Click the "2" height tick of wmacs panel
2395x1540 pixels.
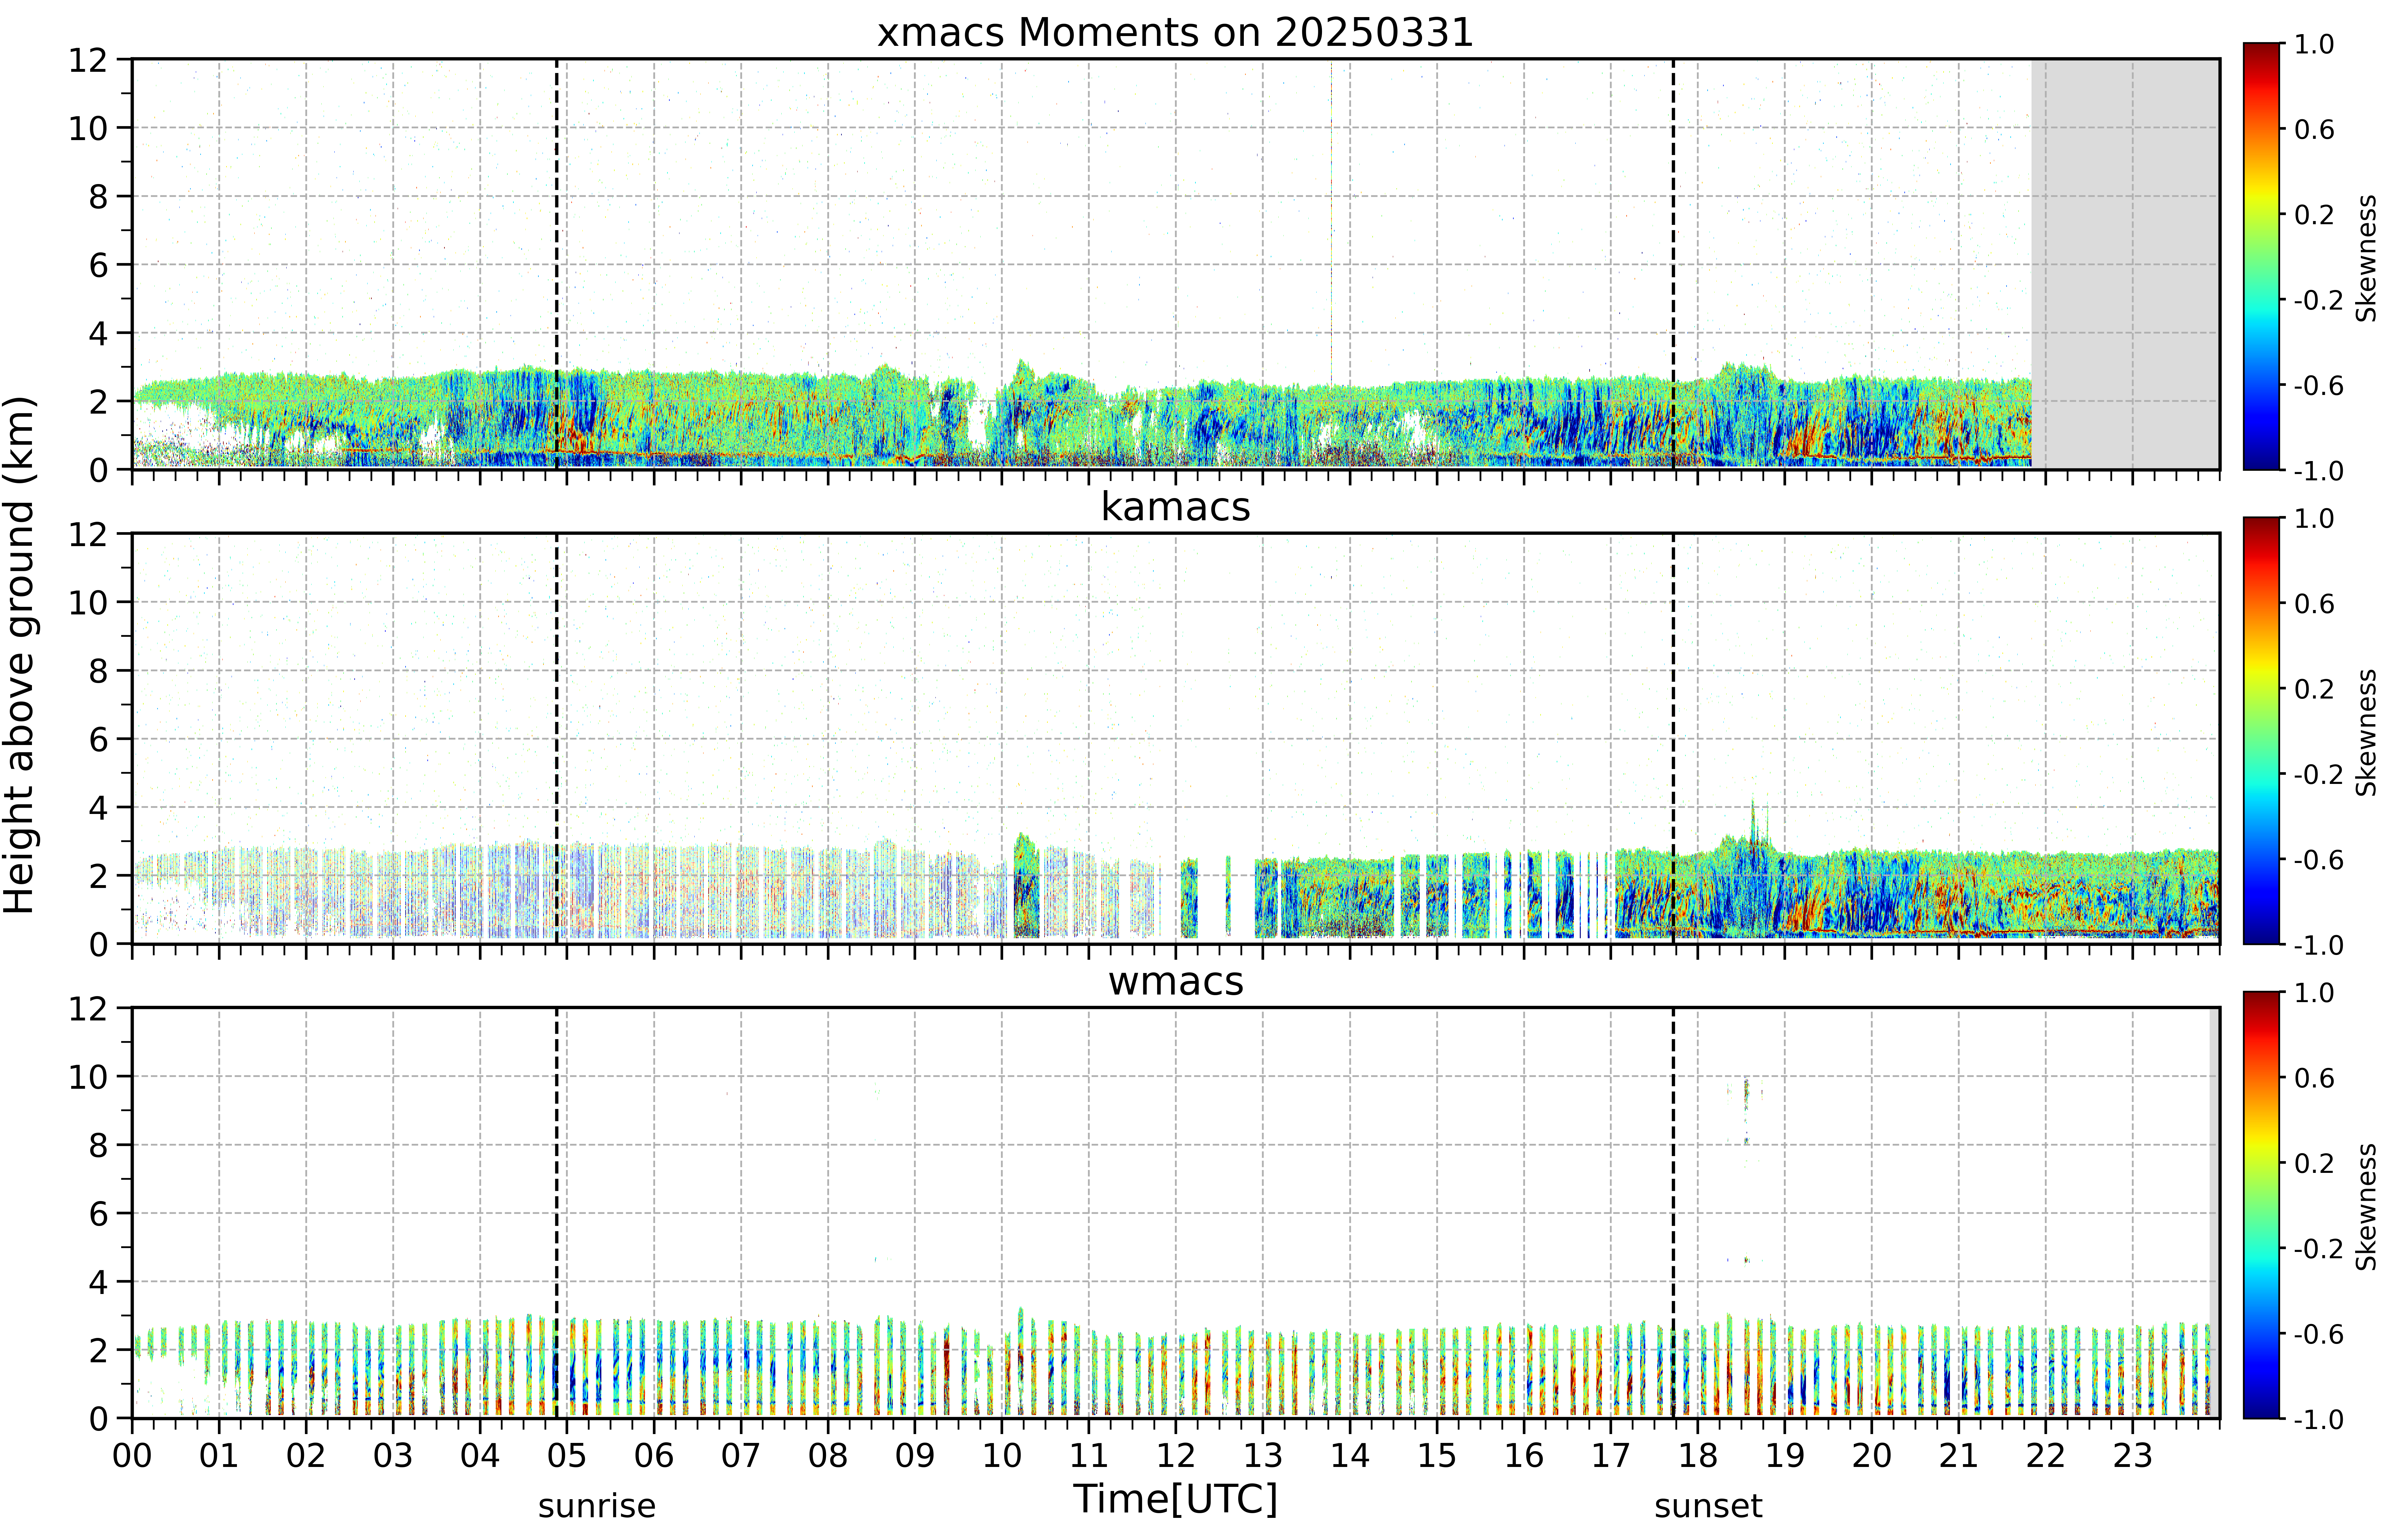click(98, 1350)
